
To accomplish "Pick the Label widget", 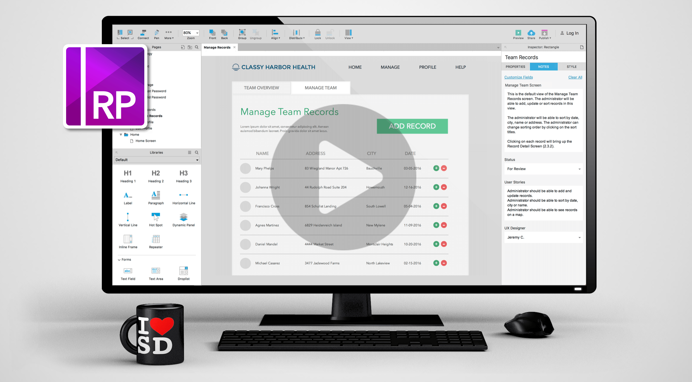I will (x=128, y=198).
